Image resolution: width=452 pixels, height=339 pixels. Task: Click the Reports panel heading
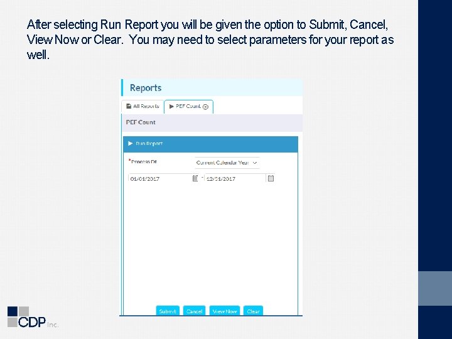click(146, 88)
